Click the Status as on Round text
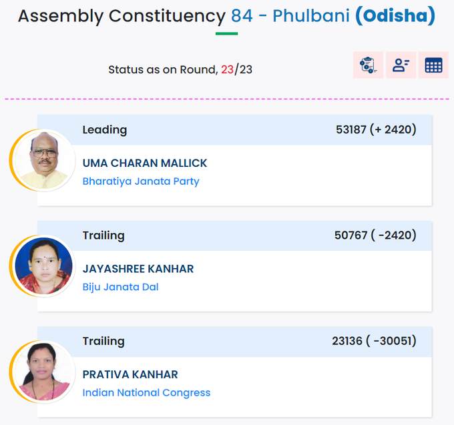454x425 pixels. (163, 70)
